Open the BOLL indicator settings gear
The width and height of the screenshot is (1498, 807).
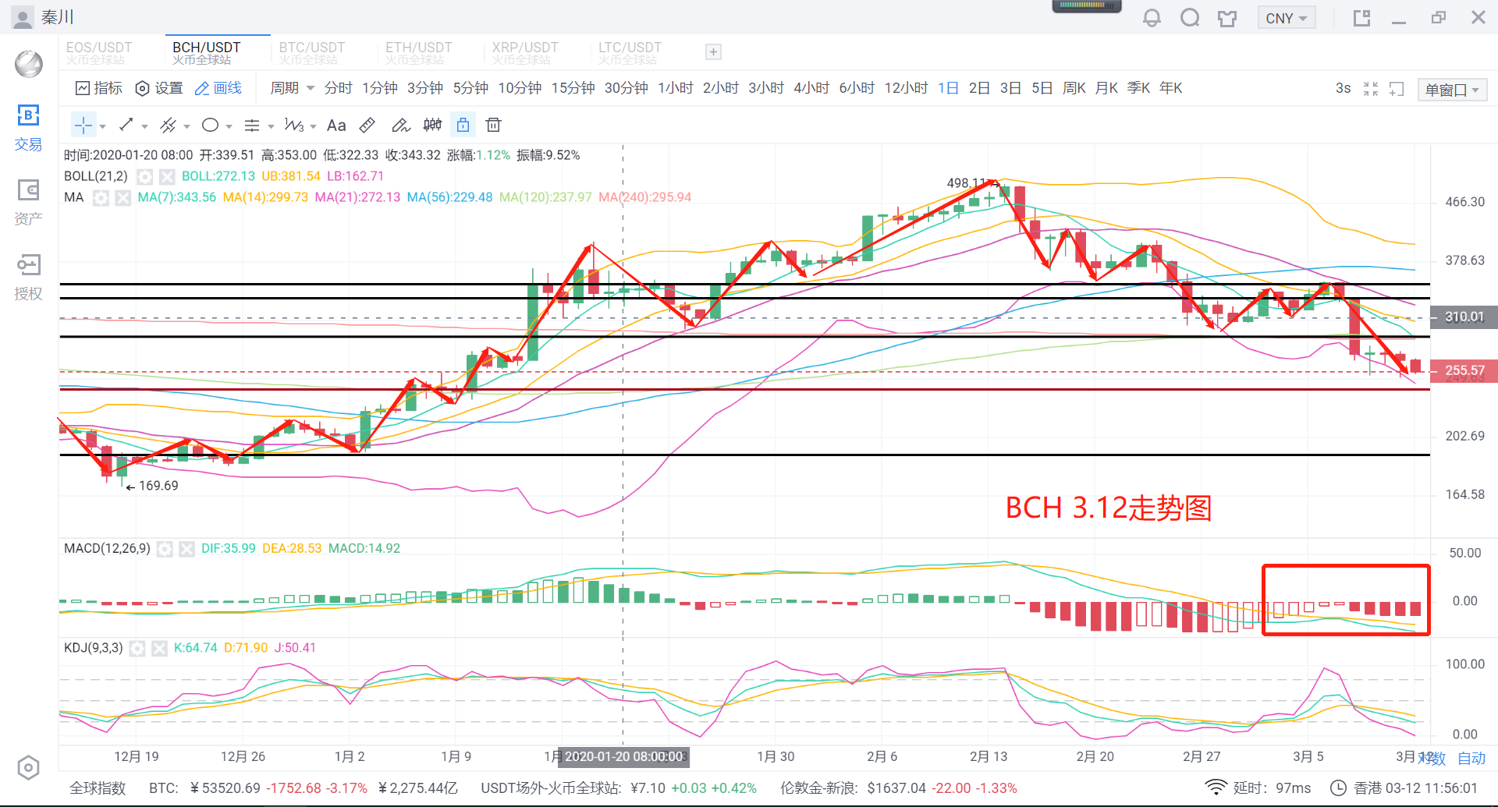click(x=144, y=176)
